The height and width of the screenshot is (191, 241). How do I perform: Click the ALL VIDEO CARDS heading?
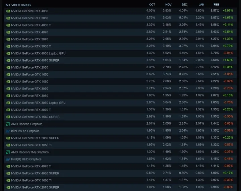(18, 5)
